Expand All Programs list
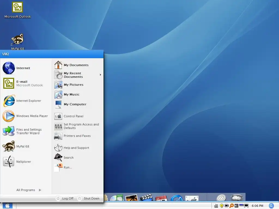Viewport: 279px width, 209px height. click(x=29, y=190)
